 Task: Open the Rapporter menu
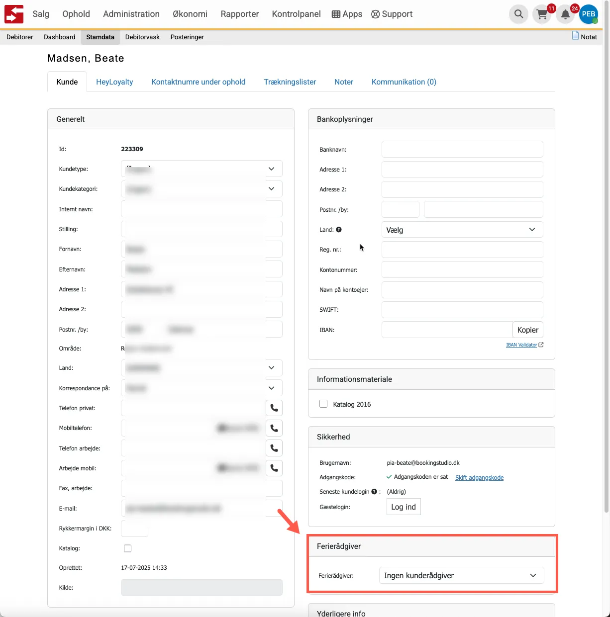(239, 14)
